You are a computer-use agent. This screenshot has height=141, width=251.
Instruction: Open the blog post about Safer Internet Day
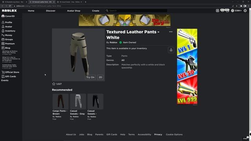(x=9, y=66)
